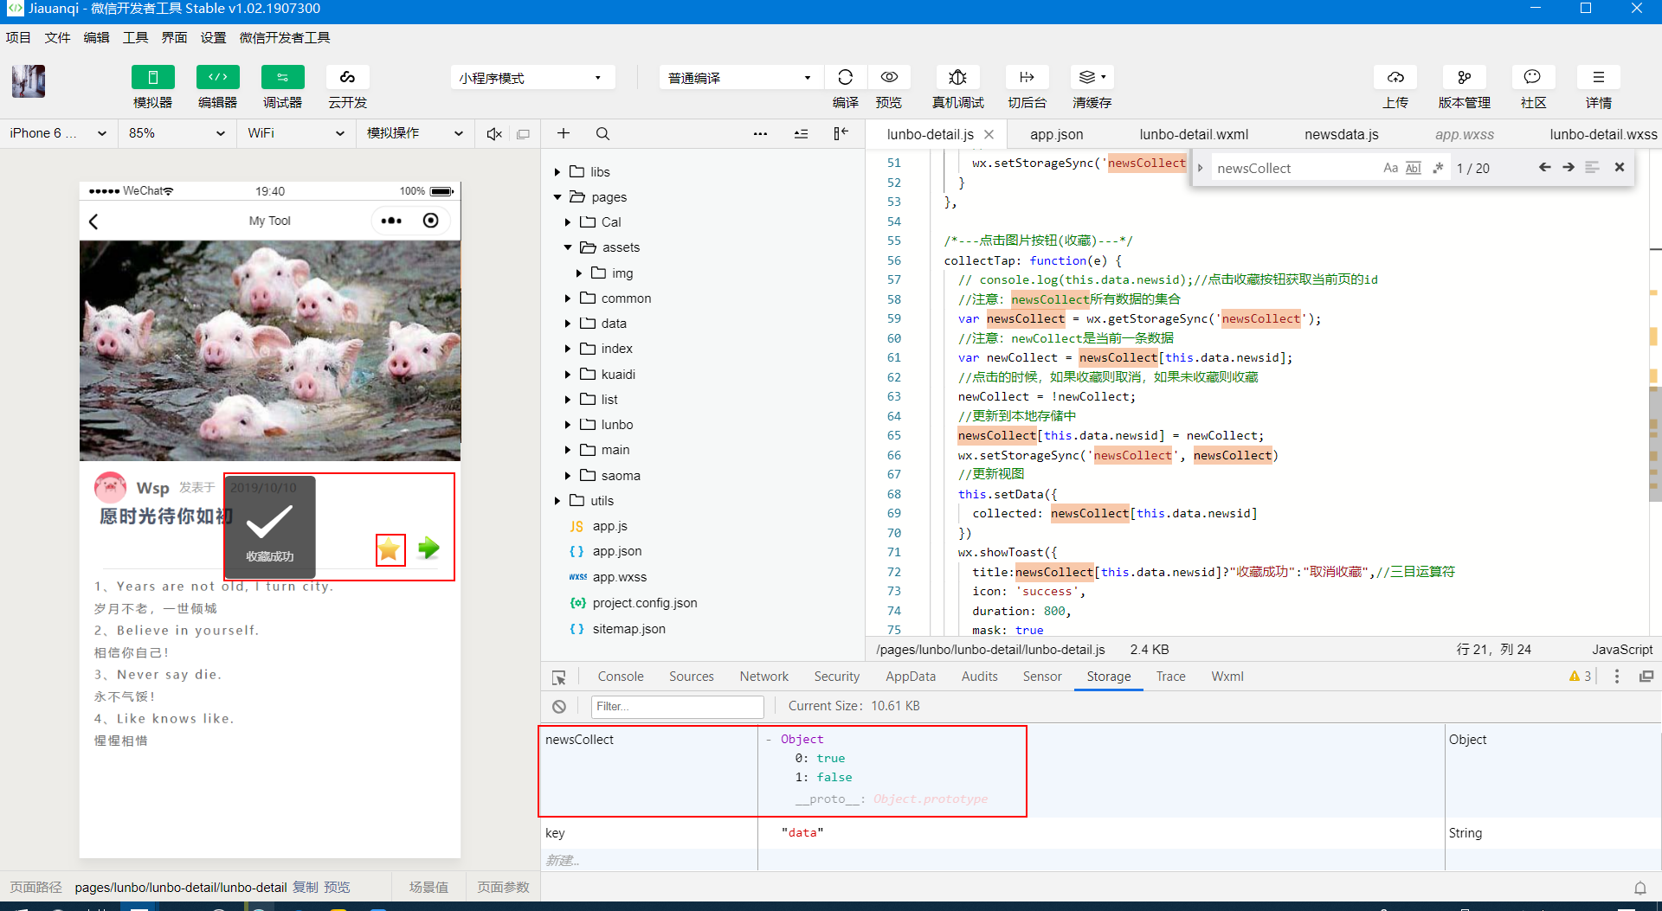Open the clear cache icon

[x=1092, y=77]
